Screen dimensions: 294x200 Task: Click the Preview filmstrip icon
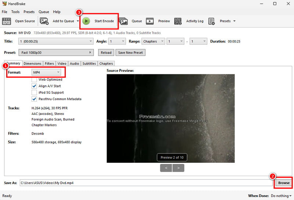pyautogui.click(x=150, y=21)
